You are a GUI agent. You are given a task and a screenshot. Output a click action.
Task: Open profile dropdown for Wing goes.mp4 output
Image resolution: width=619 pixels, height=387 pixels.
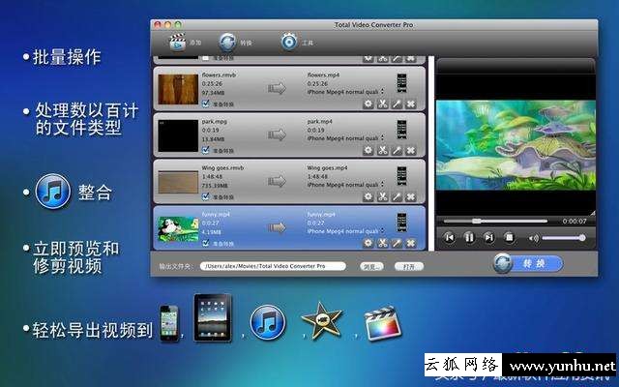coord(345,185)
